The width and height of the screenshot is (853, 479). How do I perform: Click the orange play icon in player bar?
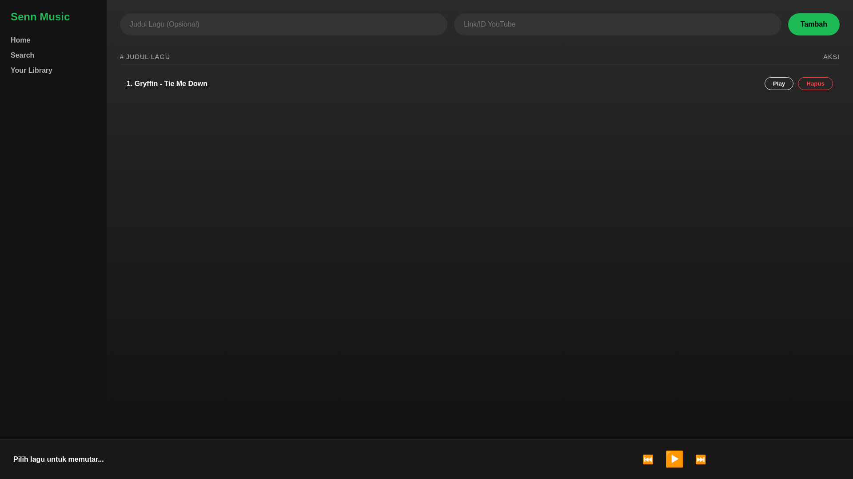tap(674, 459)
